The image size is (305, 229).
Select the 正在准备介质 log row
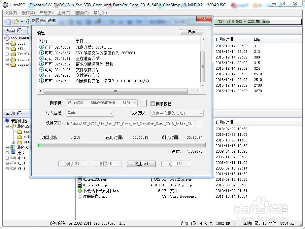(x=119, y=58)
